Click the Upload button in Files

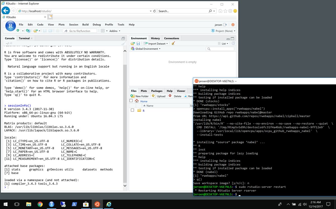pyautogui.click(x=159, y=96)
